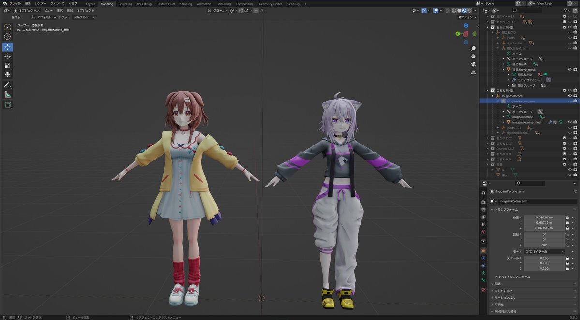
Task: Toggle the camera view icon
Action: [473, 64]
